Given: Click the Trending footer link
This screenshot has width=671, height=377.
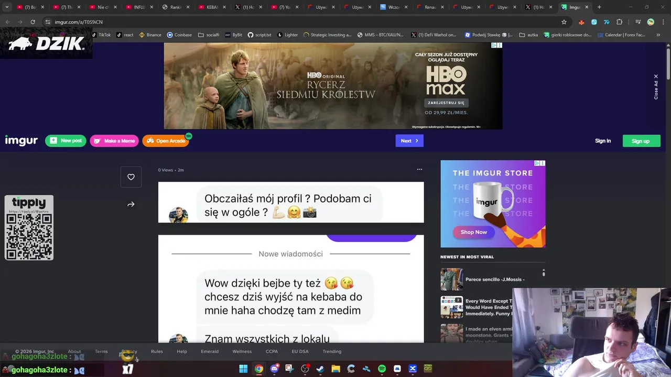Looking at the screenshot, I should [332, 351].
